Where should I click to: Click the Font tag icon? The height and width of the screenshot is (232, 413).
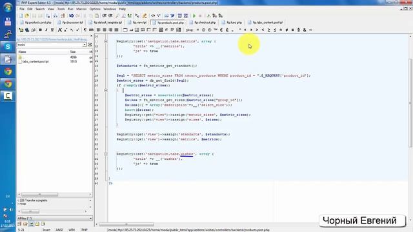(x=60, y=30)
